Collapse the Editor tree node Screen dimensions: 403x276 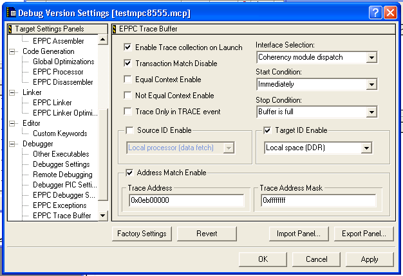click(x=12, y=123)
